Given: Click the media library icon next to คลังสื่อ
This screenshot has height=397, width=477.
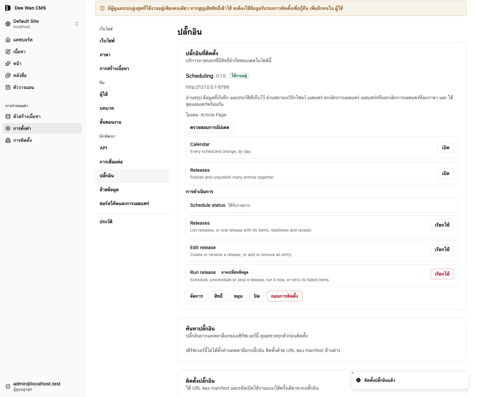Looking at the screenshot, I should point(8,75).
